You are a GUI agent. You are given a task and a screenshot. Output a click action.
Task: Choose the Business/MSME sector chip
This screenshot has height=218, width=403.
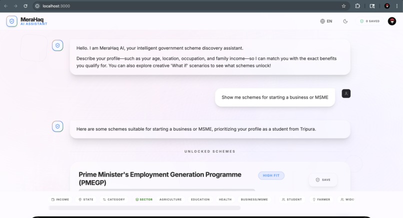[254, 199]
